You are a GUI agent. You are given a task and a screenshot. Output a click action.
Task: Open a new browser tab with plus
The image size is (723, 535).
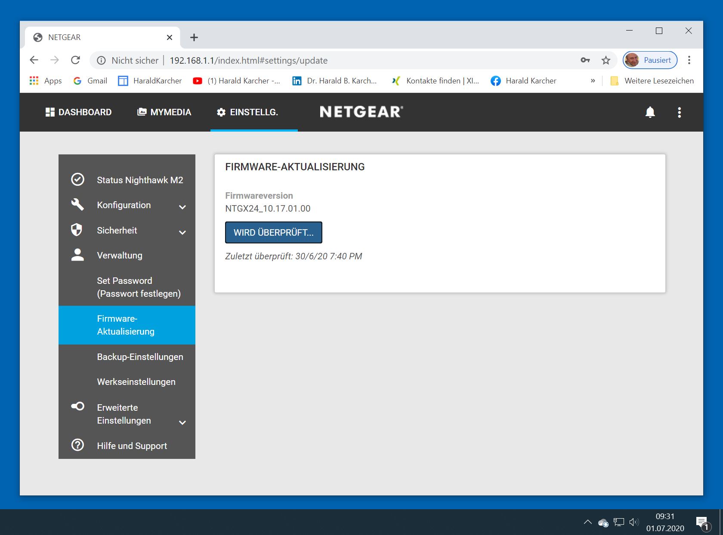(194, 37)
